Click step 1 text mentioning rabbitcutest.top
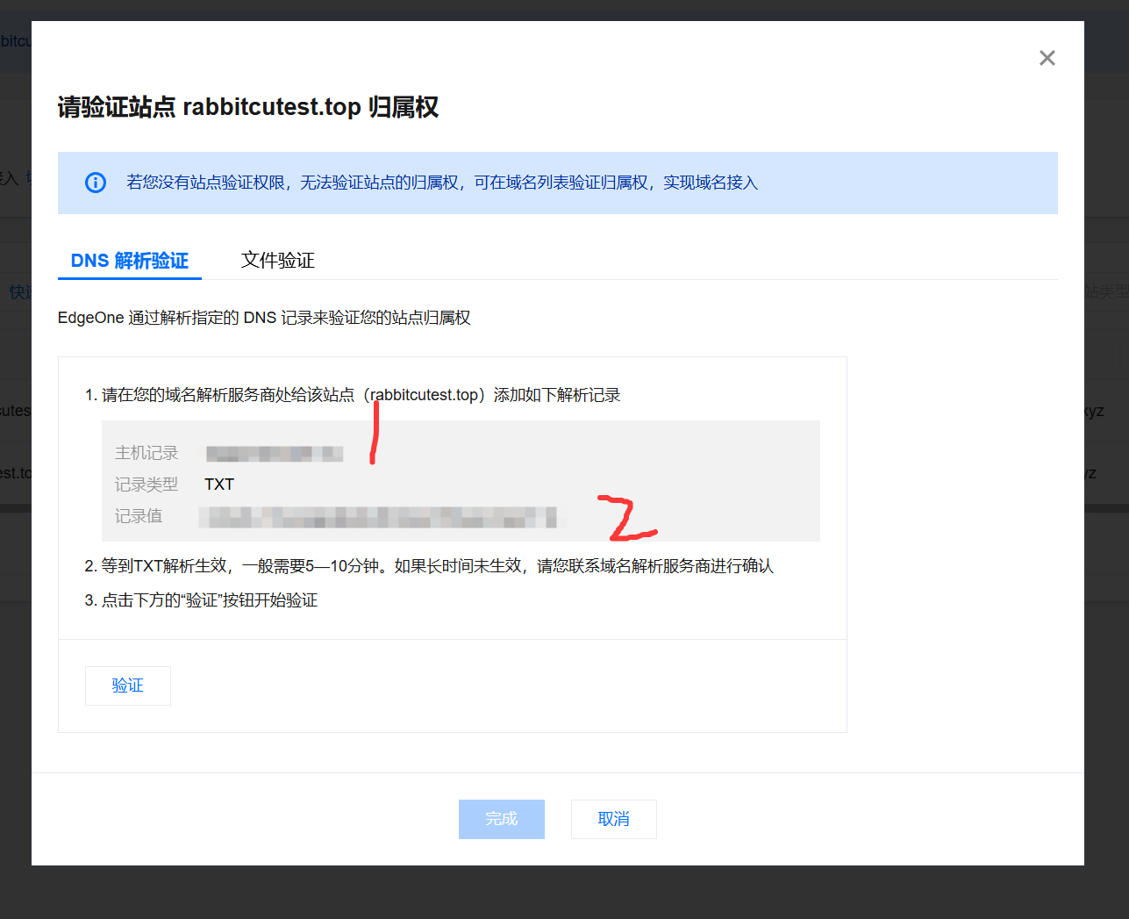 (x=353, y=395)
